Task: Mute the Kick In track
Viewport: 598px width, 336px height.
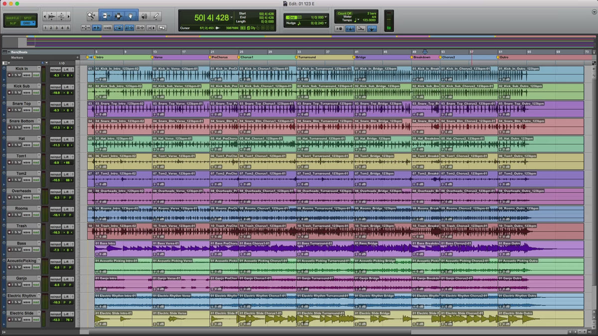Action: coord(19,75)
